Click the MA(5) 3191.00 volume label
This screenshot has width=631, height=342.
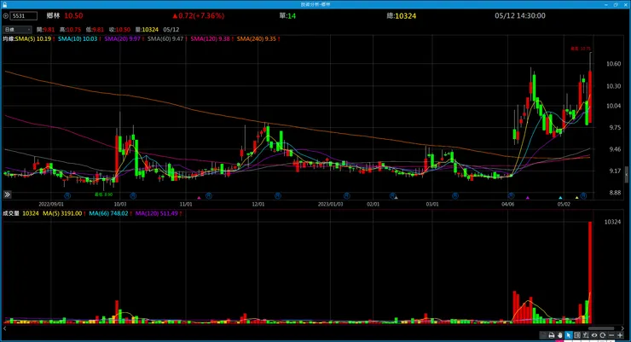(x=62, y=213)
